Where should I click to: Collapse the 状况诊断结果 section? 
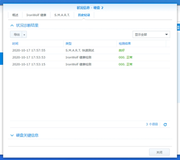[x=12, y=25]
